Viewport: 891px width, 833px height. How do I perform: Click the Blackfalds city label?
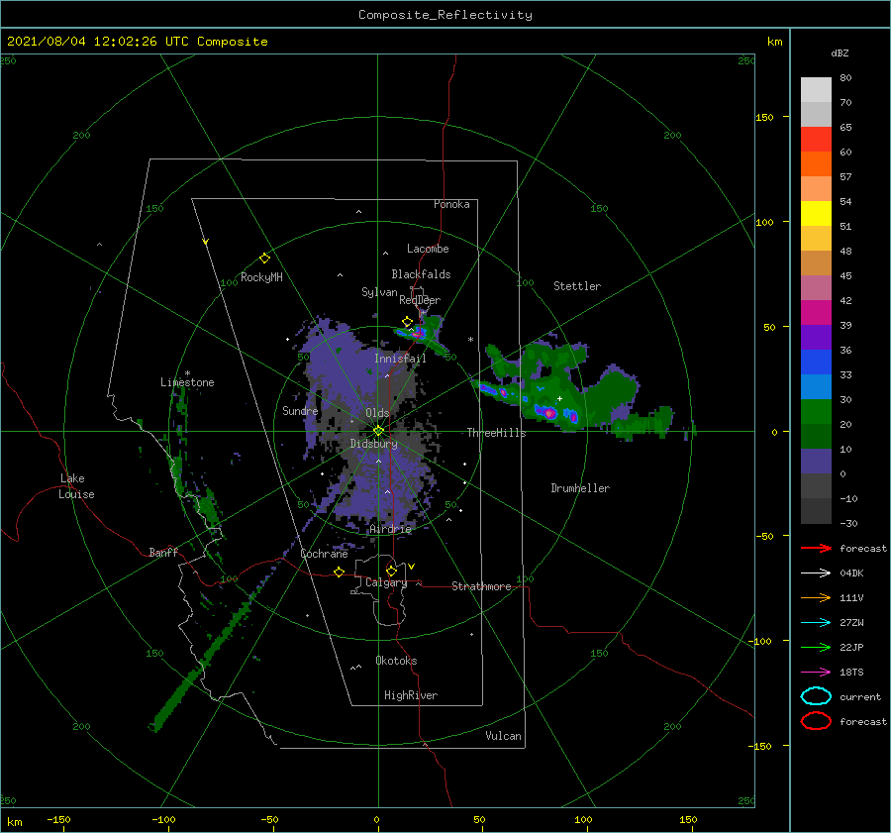pos(421,274)
